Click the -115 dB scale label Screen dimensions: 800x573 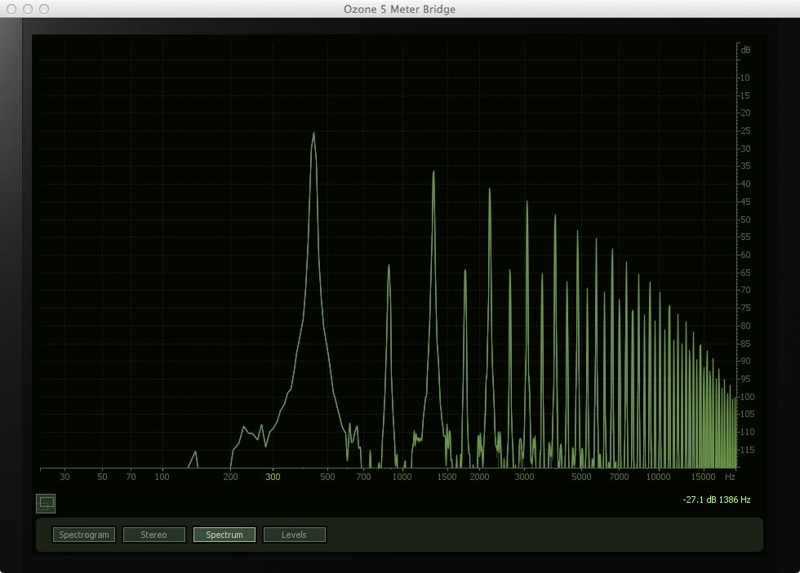(746, 450)
